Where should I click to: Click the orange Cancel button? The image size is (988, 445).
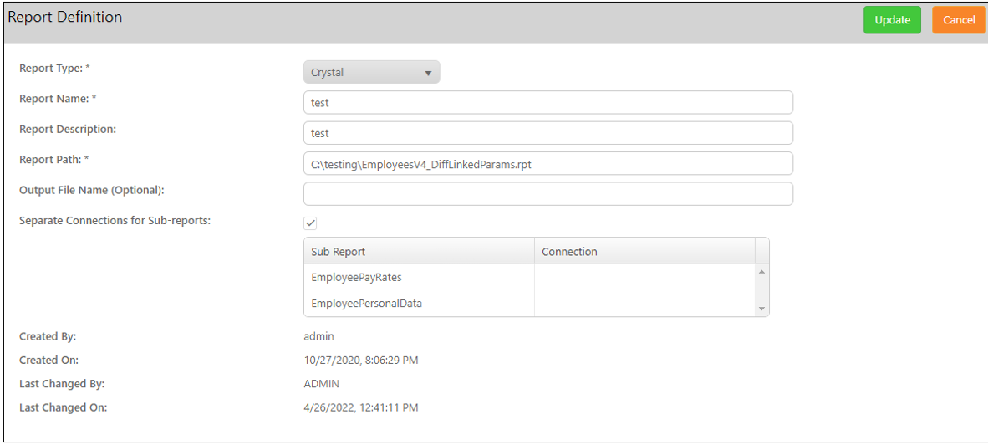click(x=959, y=20)
